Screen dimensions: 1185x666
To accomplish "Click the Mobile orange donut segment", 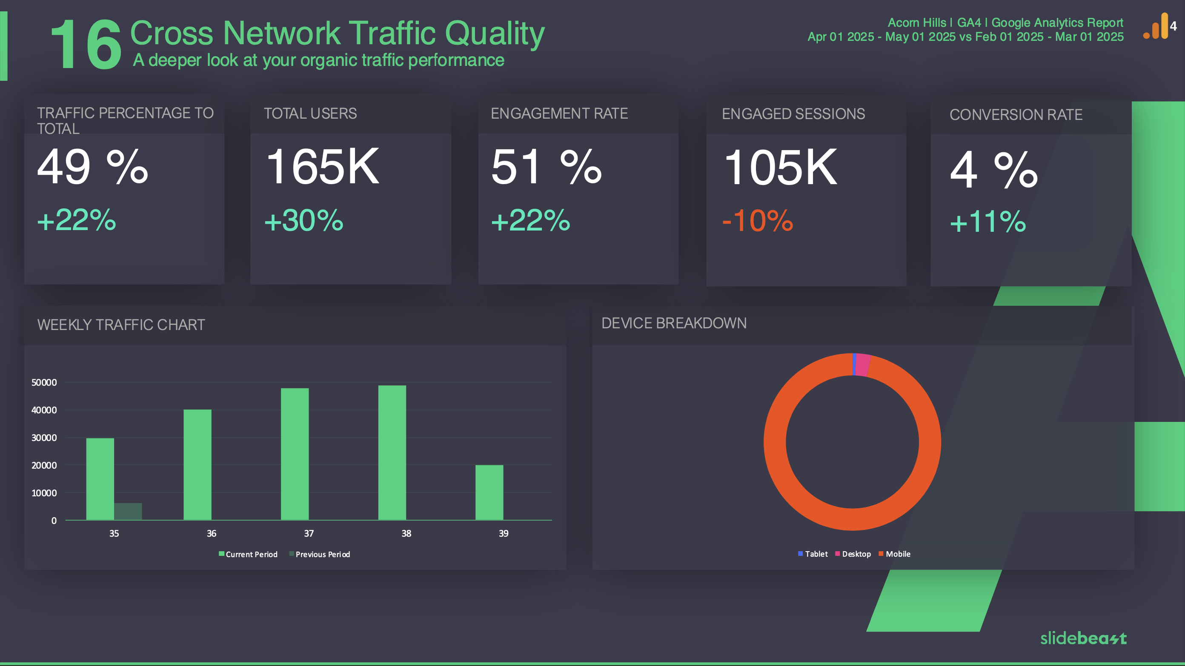I will (x=852, y=519).
